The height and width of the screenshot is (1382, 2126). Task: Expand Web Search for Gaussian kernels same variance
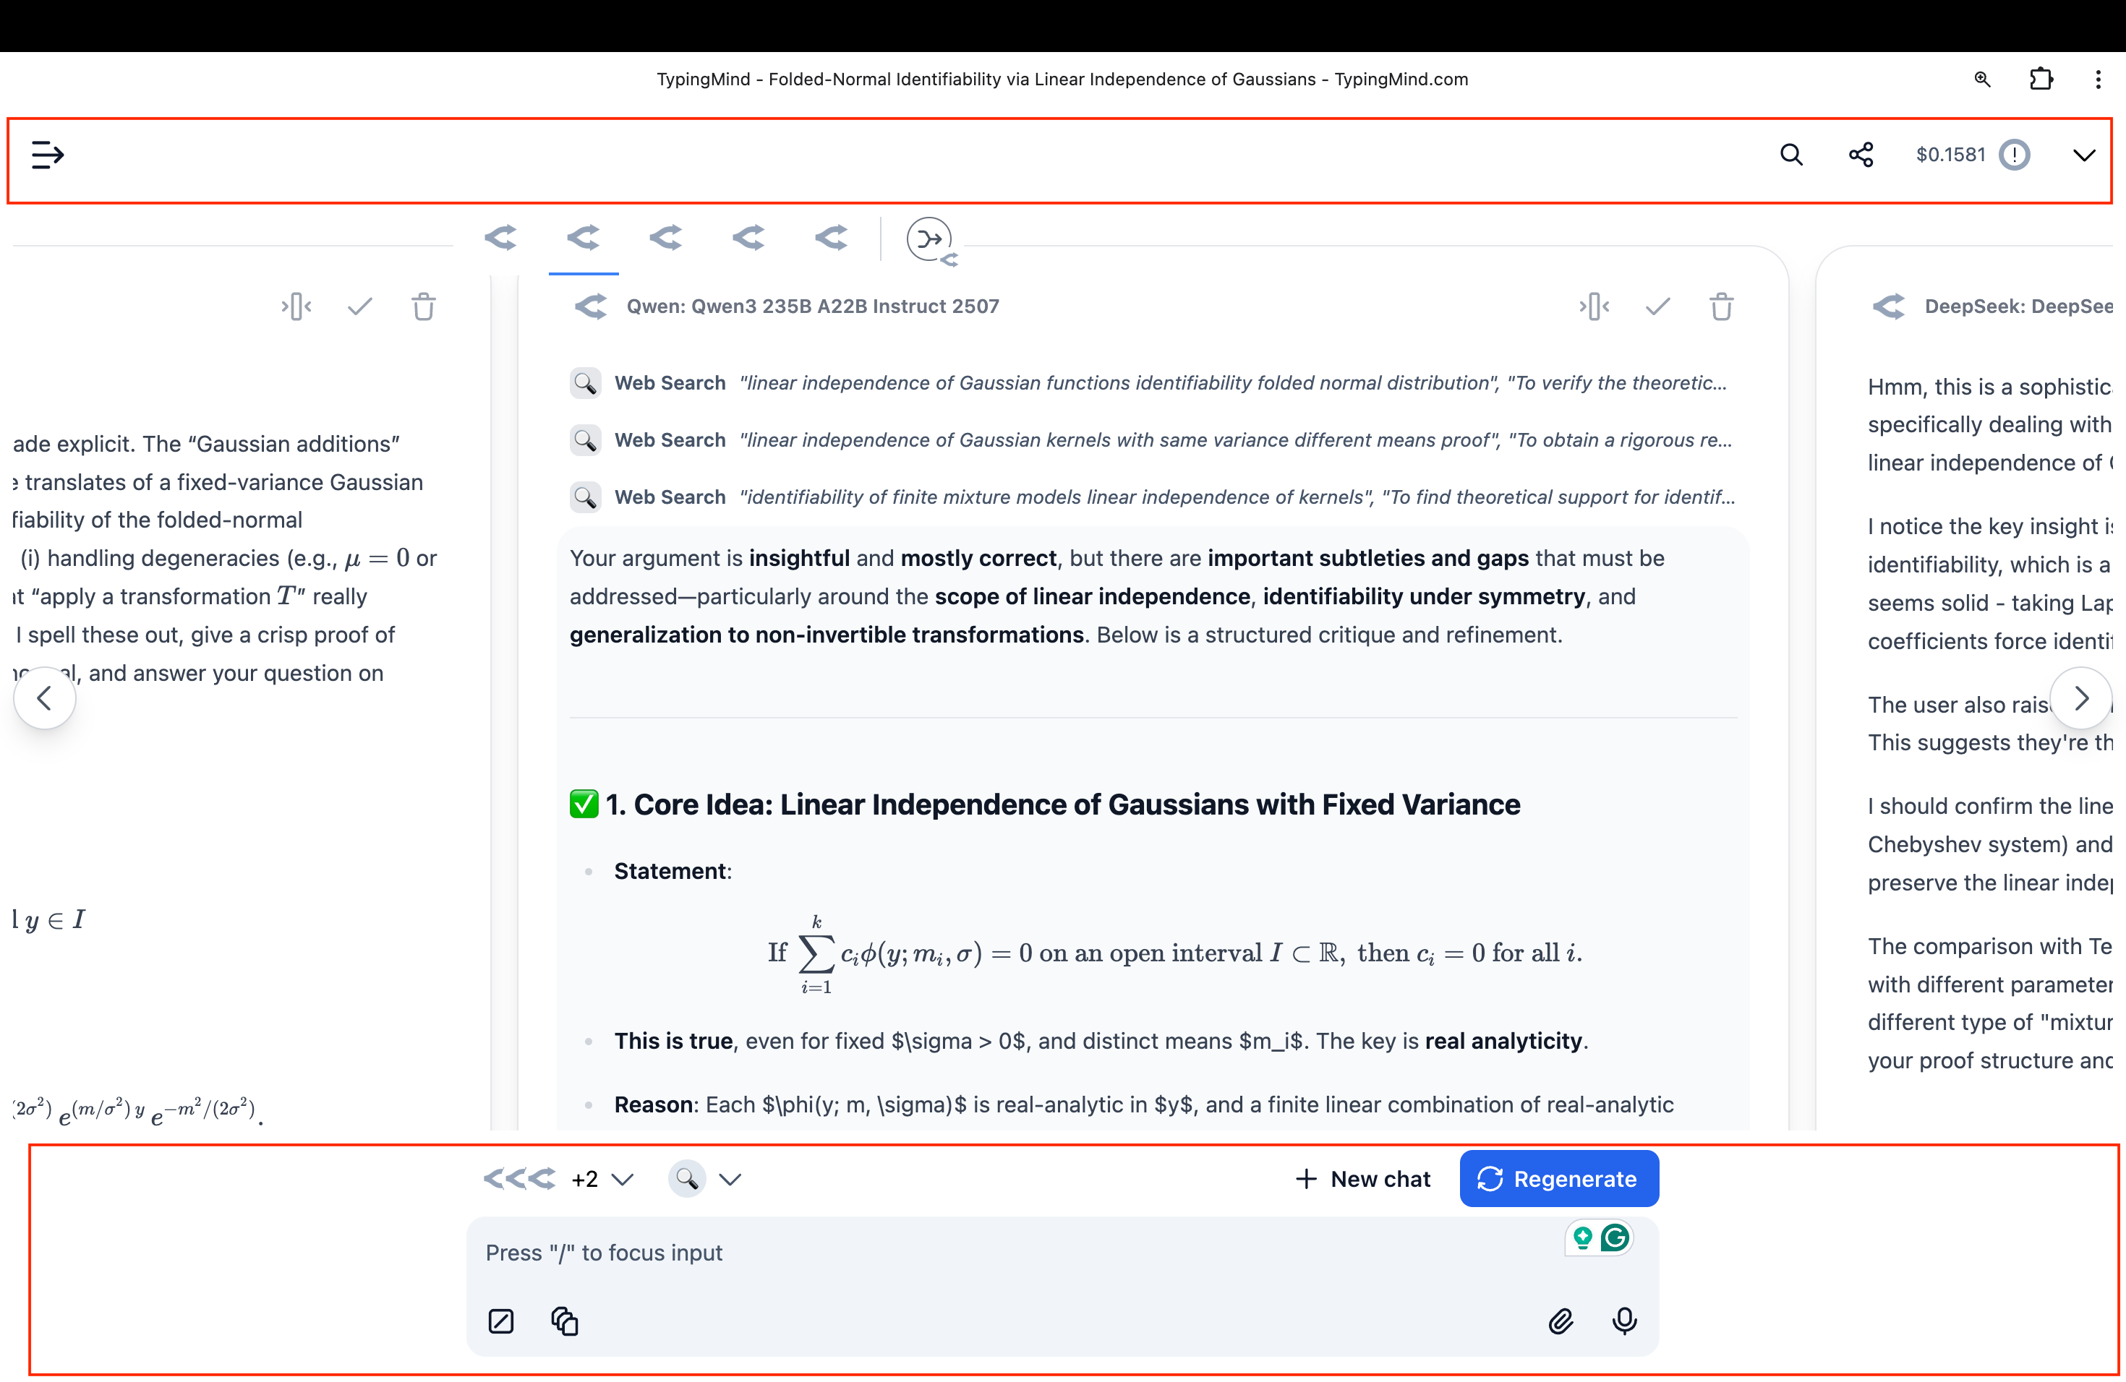(1153, 441)
